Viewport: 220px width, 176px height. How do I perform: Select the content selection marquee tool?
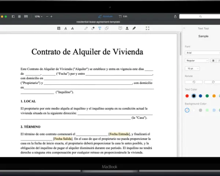click(x=147, y=28)
